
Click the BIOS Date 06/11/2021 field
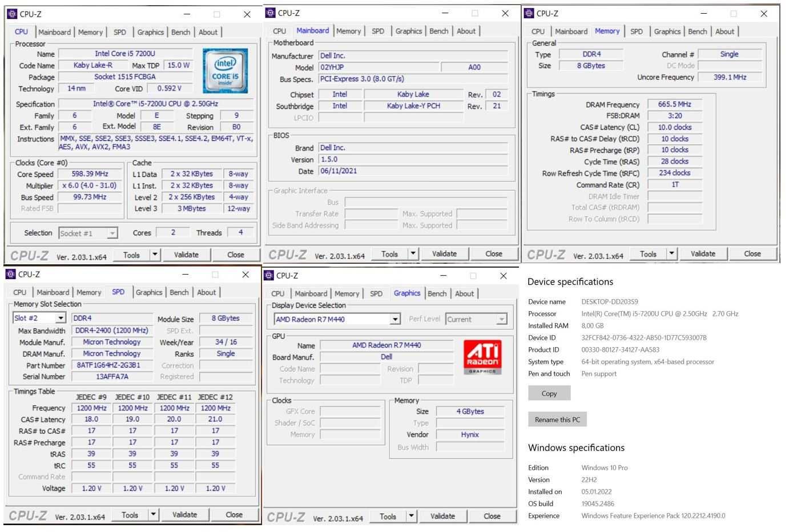(x=412, y=171)
